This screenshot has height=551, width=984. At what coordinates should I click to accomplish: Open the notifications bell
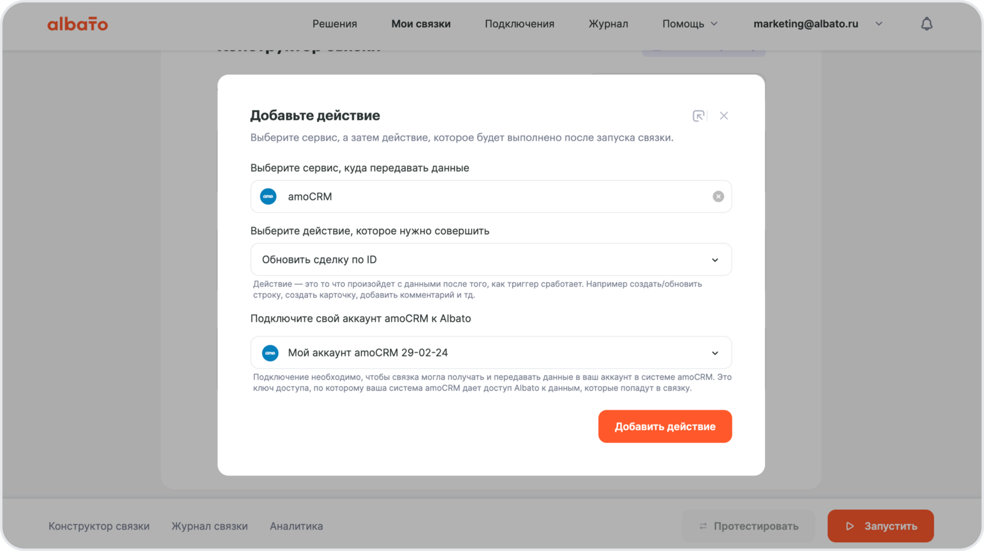point(926,24)
